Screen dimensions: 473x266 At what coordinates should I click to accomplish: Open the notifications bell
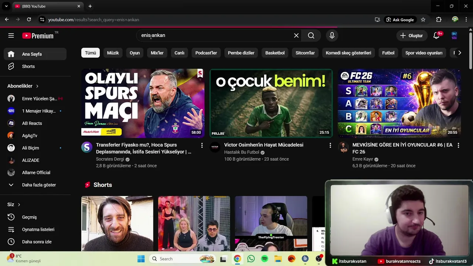(x=436, y=35)
